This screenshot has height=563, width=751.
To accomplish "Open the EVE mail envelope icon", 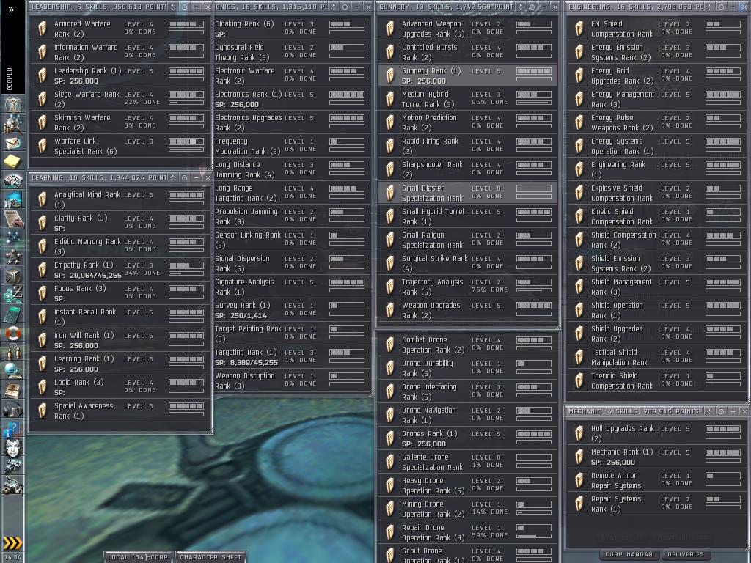I will click(x=12, y=142).
